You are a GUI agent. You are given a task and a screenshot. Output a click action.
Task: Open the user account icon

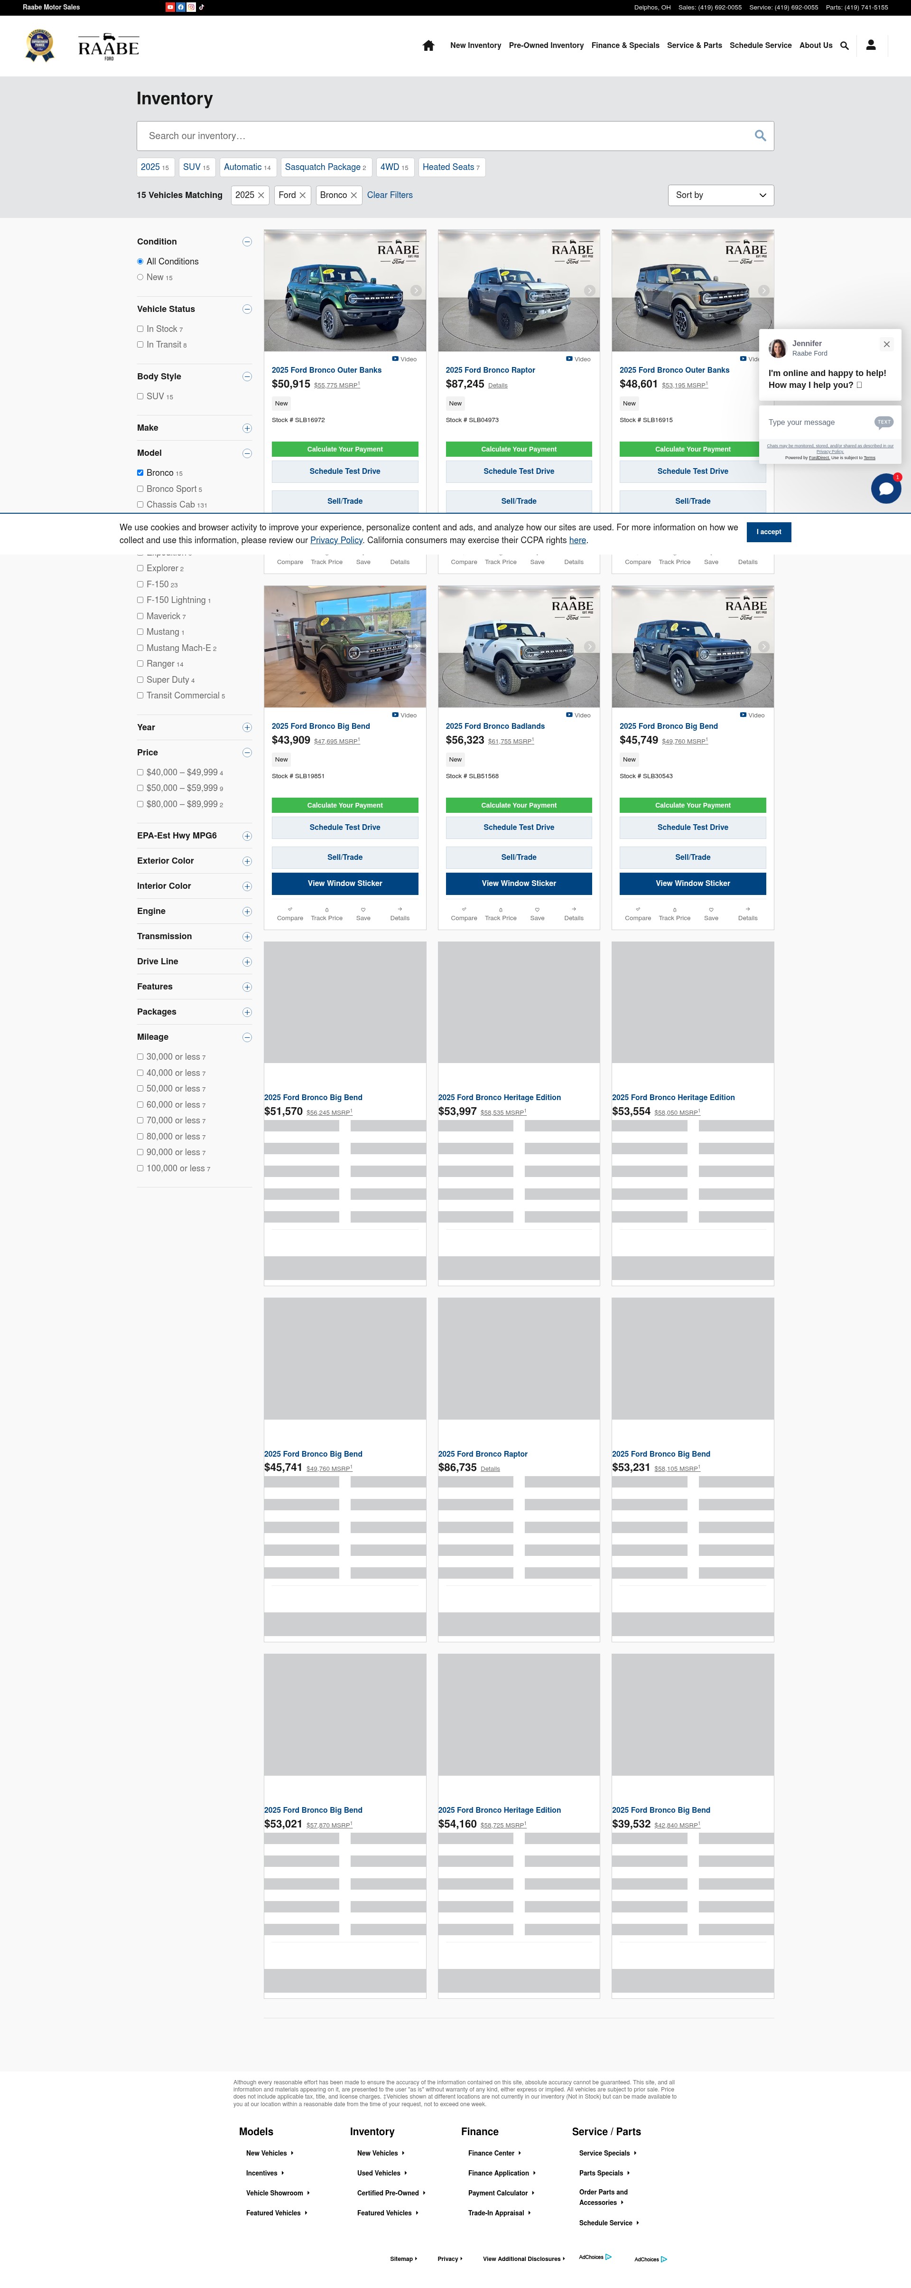[871, 45]
